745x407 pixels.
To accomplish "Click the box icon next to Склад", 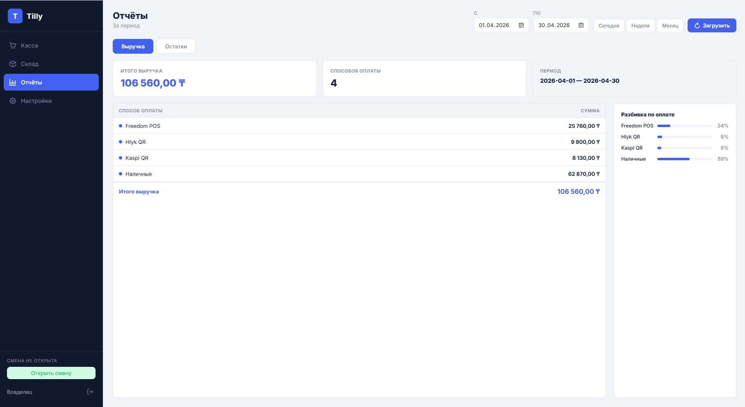I will (13, 64).
